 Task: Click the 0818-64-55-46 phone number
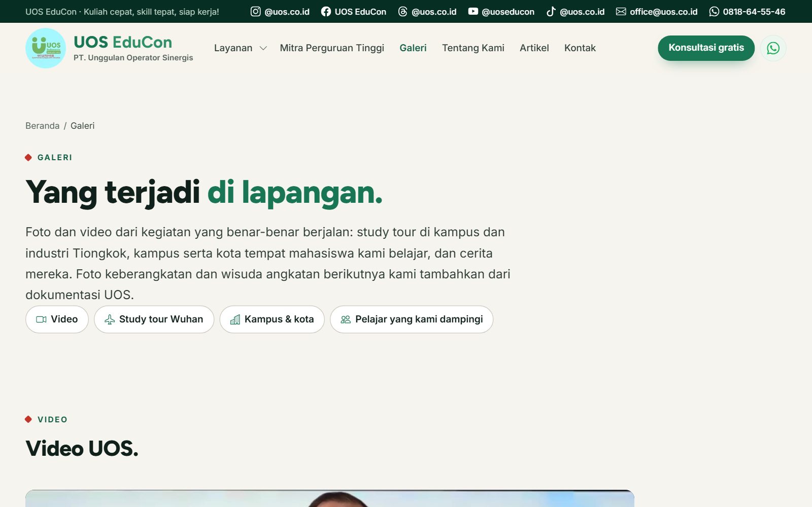pyautogui.click(x=754, y=12)
